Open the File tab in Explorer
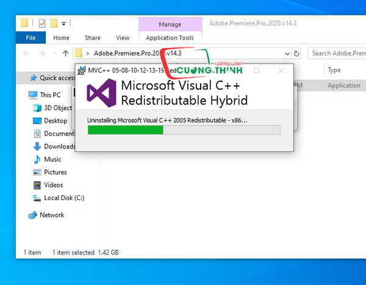Image resolution: width=366 pixels, height=285 pixels. 30,38
